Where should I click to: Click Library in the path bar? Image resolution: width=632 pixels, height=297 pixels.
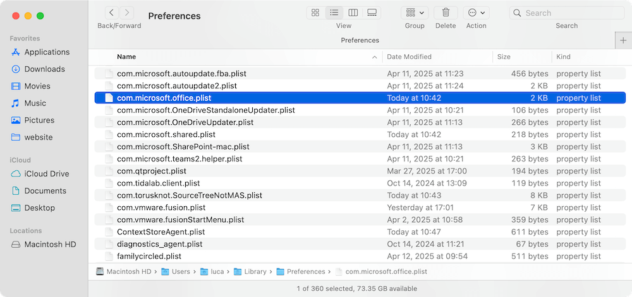[250, 272]
